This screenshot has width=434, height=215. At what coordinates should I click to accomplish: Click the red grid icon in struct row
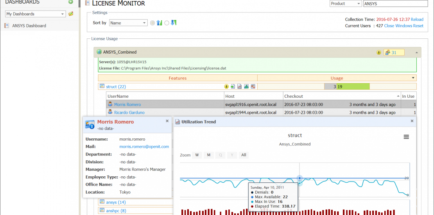point(253,87)
